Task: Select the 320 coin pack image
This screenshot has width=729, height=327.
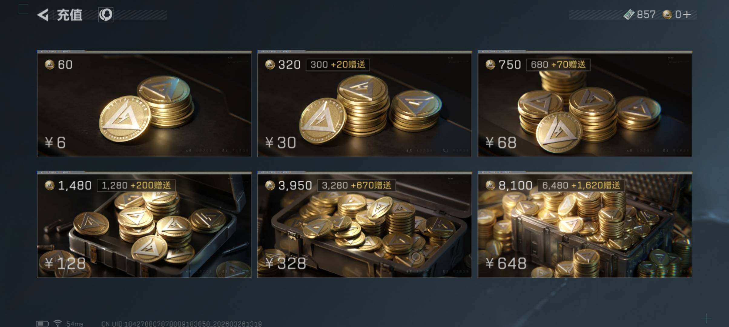Action: pos(364,104)
